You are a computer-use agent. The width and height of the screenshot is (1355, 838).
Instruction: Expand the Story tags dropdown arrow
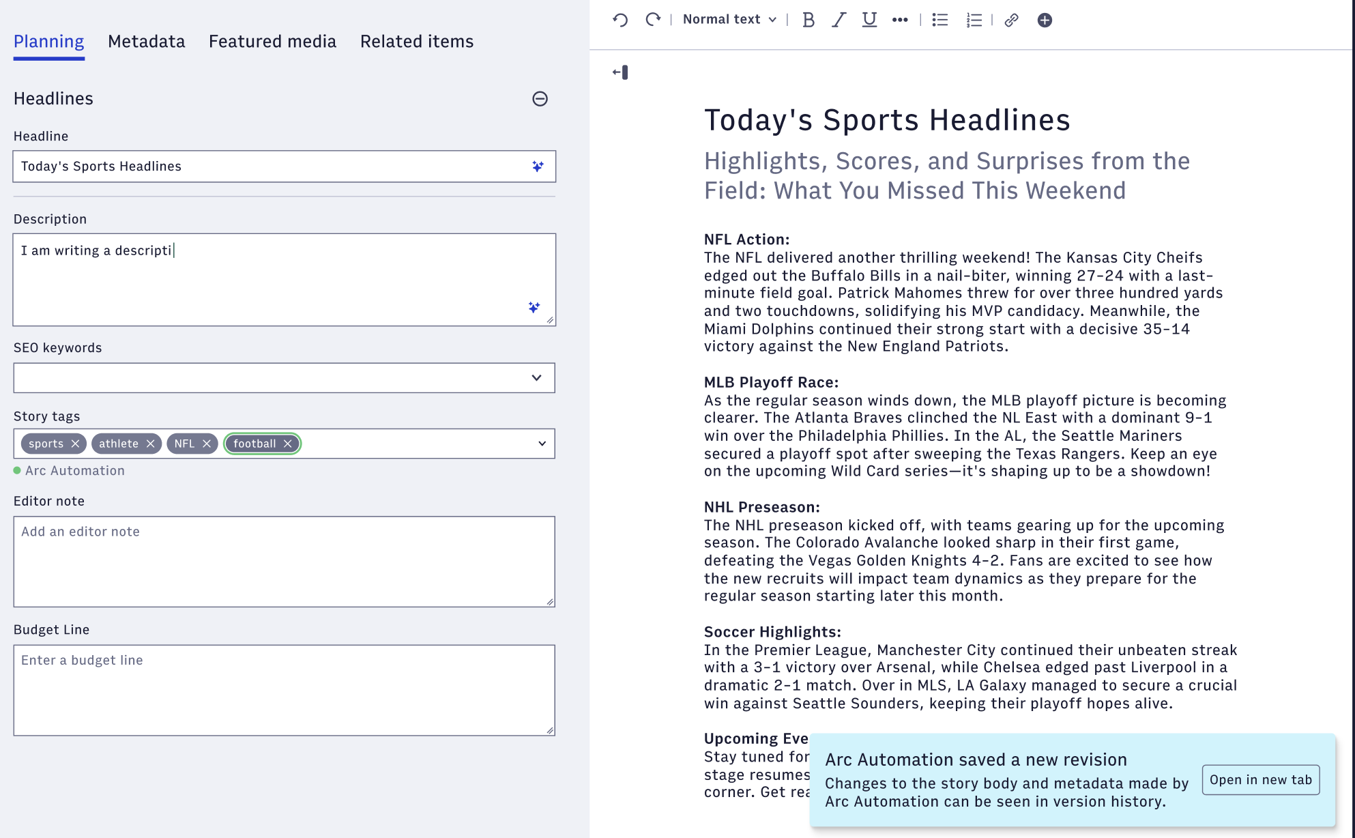coord(542,444)
